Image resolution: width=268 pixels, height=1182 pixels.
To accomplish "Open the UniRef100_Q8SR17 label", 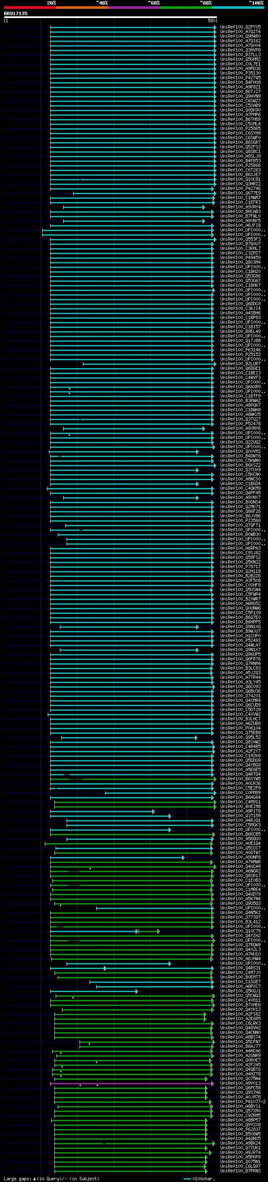I will 240,875.
